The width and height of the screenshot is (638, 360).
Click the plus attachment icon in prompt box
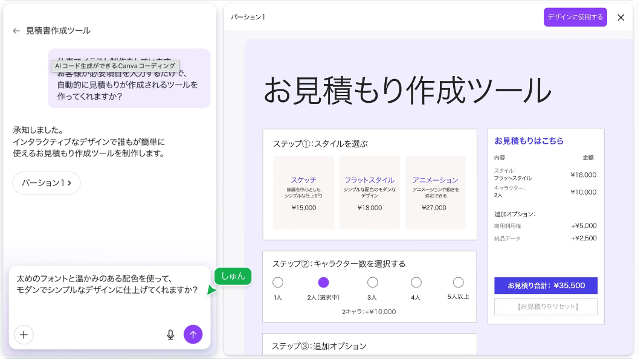coord(24,334)
